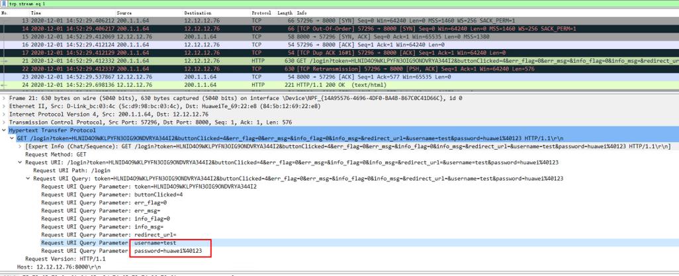Select packet 13 SYN row
The width and height of the screenshot is (679, 276).
[x=339, y=21]
